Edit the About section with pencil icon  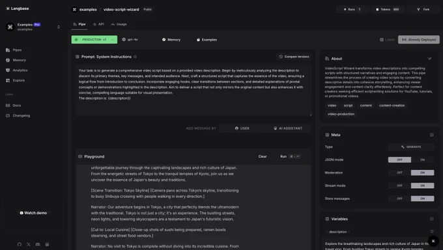[430, 59]
